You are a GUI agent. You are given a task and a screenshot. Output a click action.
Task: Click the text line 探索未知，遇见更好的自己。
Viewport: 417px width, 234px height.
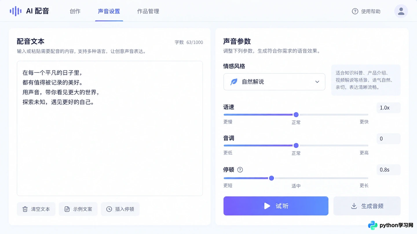58,102
